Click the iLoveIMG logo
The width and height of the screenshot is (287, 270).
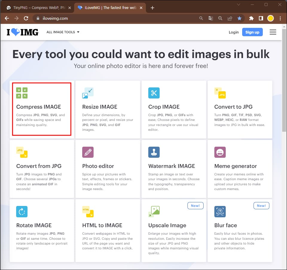[22, 32]
